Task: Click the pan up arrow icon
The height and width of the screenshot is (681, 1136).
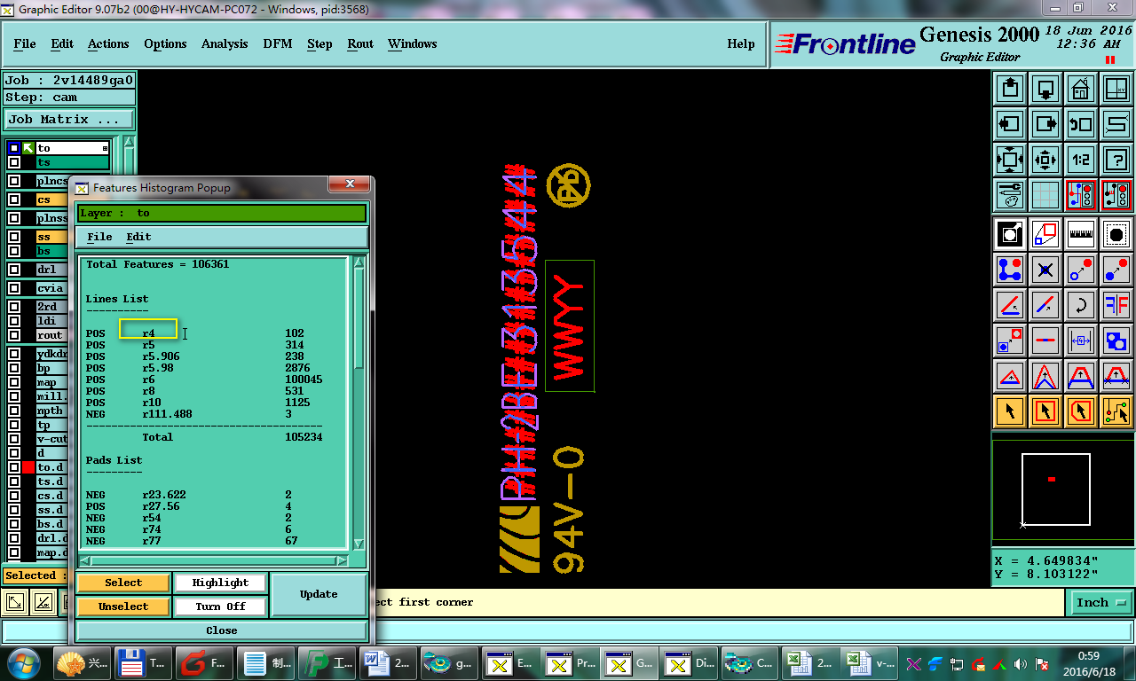Action: click(1010, 89)
